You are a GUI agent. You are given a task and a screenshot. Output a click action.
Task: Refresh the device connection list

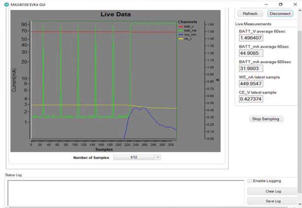tap(250, 13)
